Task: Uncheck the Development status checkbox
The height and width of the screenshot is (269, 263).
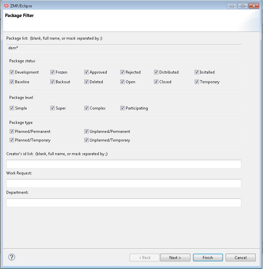Action: 12,72
